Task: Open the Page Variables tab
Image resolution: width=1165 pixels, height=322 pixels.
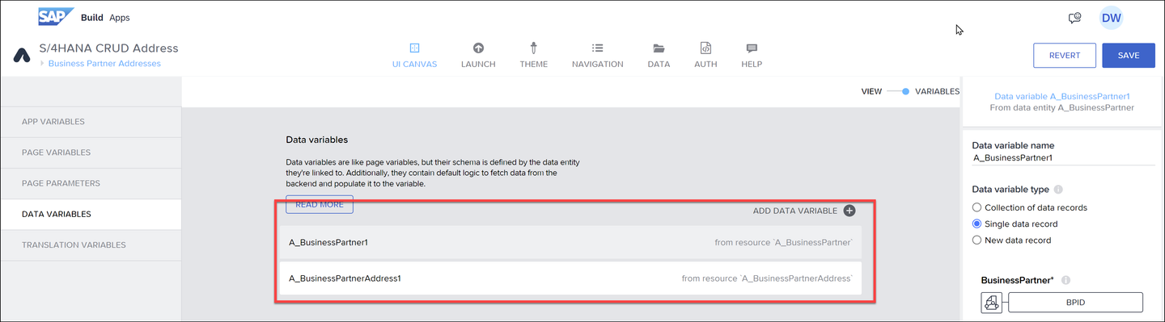Action: coord(91,153)
